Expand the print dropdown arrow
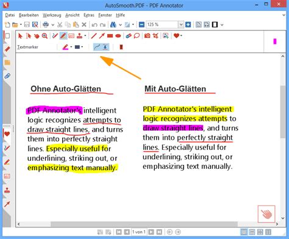289x239 pixels. point(53,25)
